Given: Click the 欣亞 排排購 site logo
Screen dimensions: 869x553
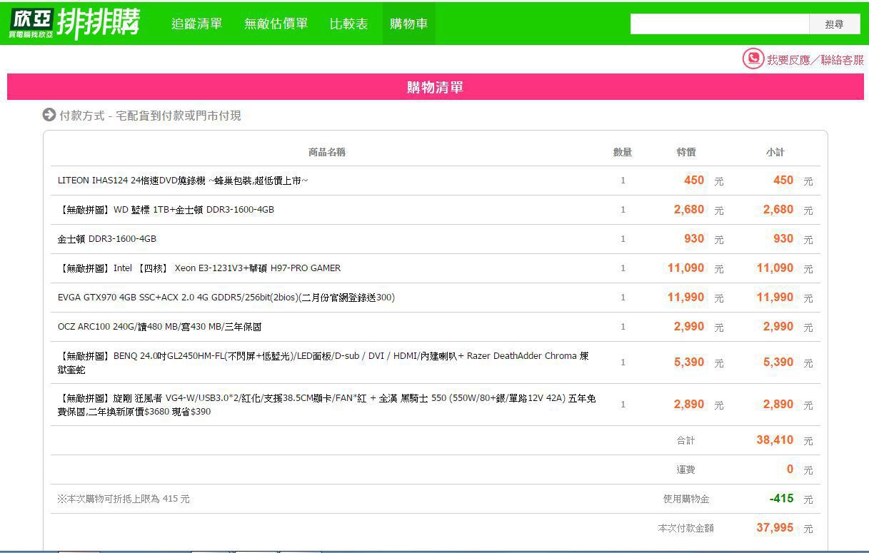Looking at the screenshot, I should (x=74, y=23).
